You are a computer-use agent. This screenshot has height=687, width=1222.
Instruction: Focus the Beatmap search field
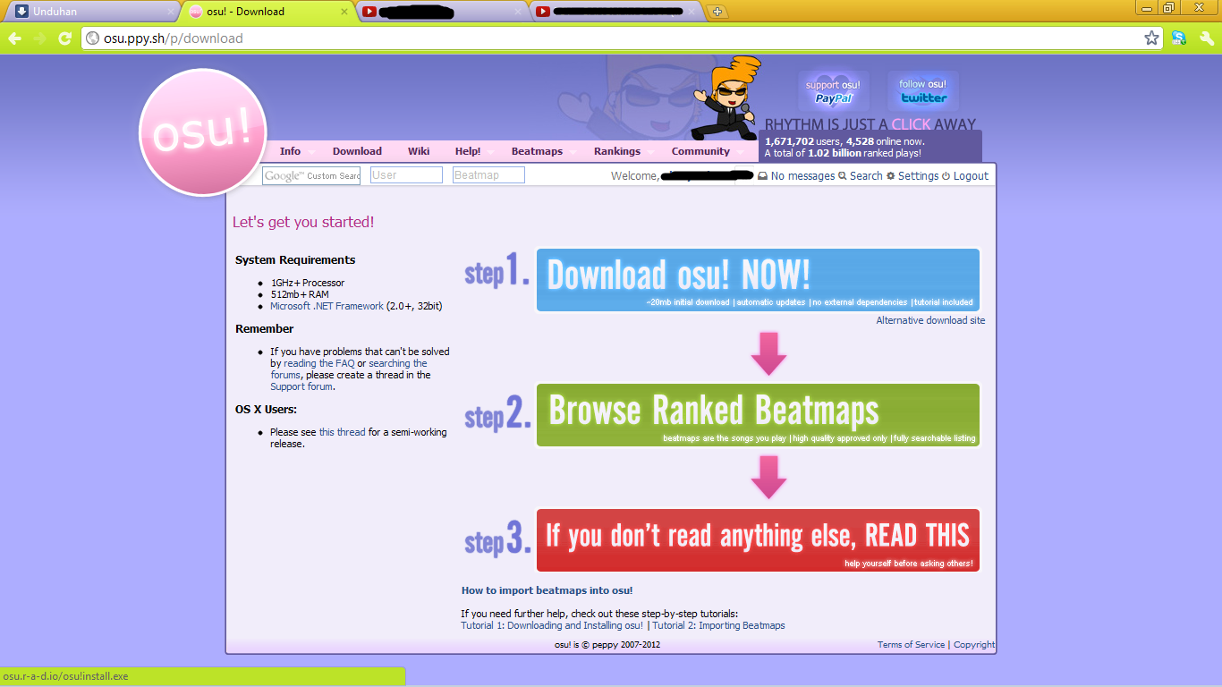click(488, 175)
